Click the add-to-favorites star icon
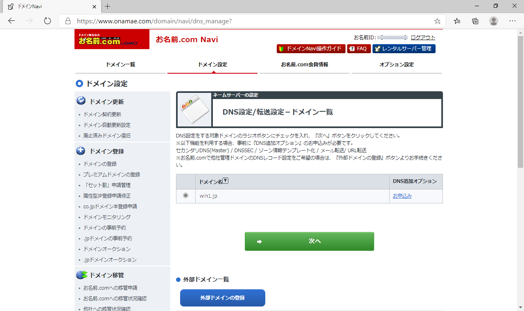This screenshot has height=311, width=524. (x=437, y=21)
